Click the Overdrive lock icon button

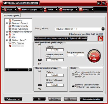[x=100, y=38]
